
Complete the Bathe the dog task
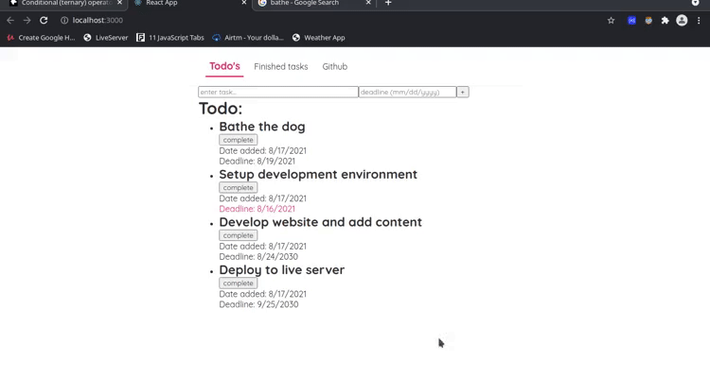coord(239,140)
